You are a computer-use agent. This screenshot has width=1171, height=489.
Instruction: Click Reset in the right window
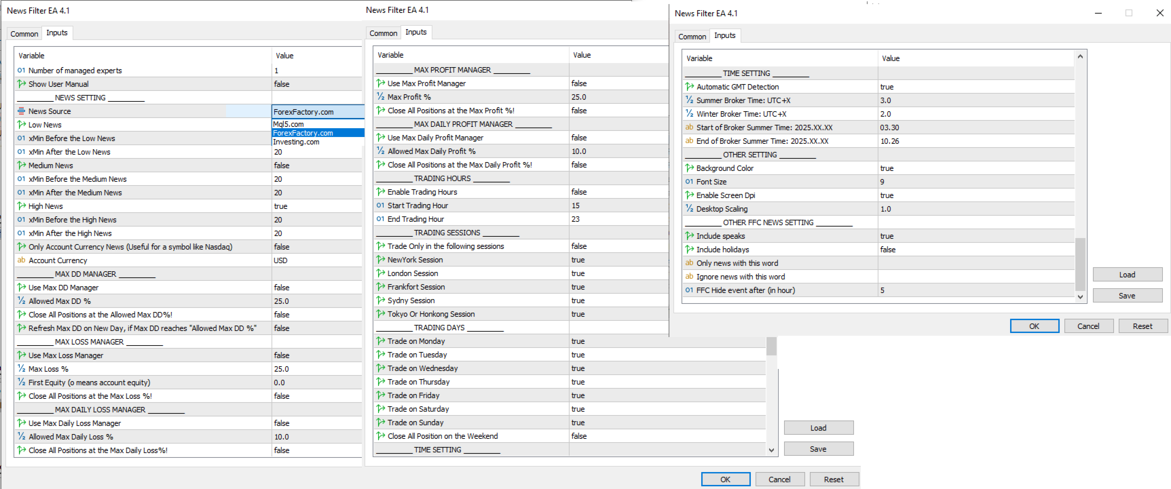1143,326
